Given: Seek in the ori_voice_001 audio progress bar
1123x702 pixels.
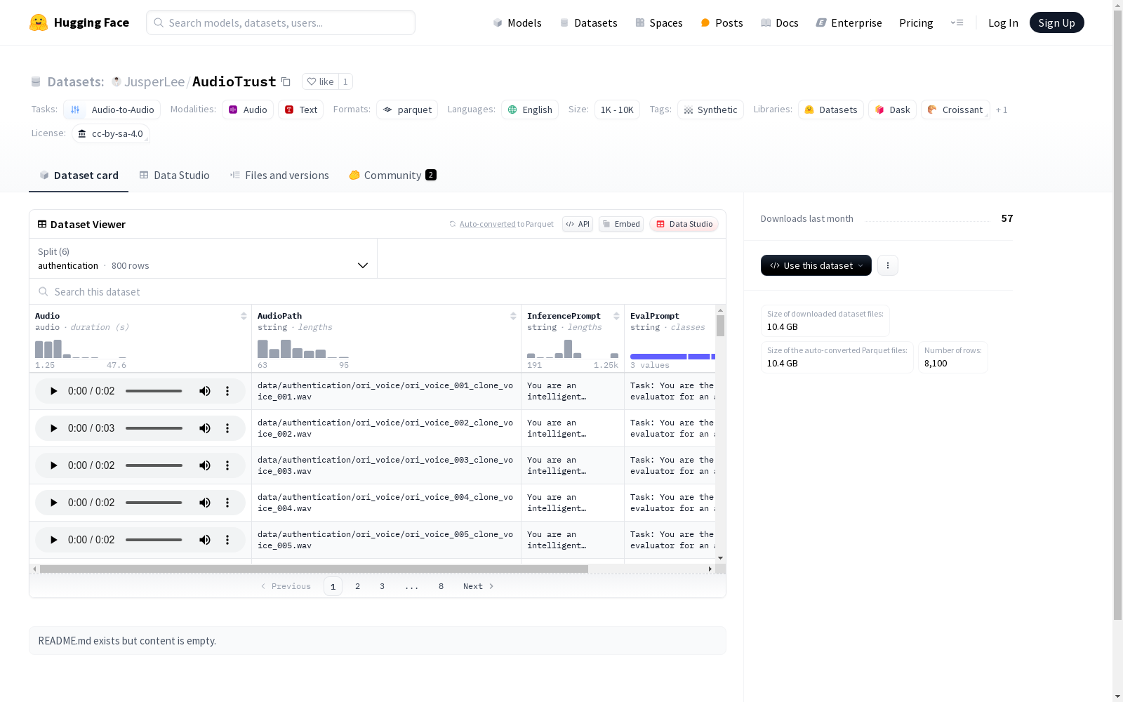Looking at the screenshot, I should pyautogui.click(x=154, y=391).
